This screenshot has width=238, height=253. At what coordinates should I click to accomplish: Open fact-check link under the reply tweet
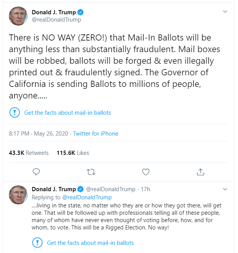tap(90, 243)
